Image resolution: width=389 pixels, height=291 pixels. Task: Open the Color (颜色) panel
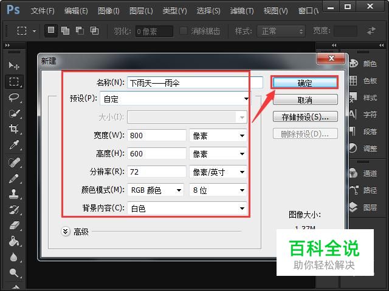[363, 64]
